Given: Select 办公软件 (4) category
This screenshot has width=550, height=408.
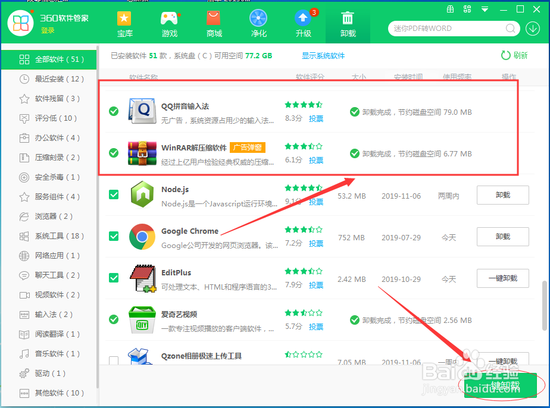Looking at the screenshot, I should (x=49, y=138).
